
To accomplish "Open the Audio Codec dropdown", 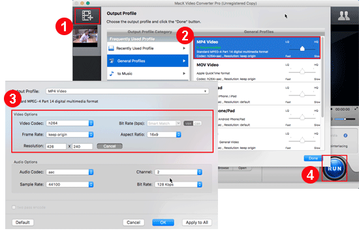I will [x=70, y=172].
